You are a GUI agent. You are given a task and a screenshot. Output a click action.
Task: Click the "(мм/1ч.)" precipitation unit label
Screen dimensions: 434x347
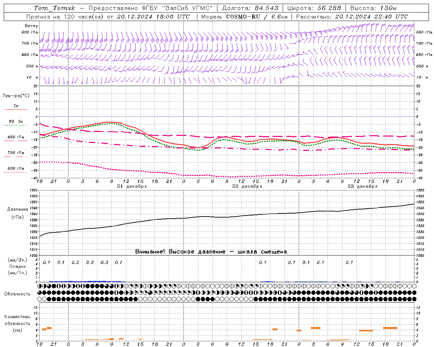point(18,273)
